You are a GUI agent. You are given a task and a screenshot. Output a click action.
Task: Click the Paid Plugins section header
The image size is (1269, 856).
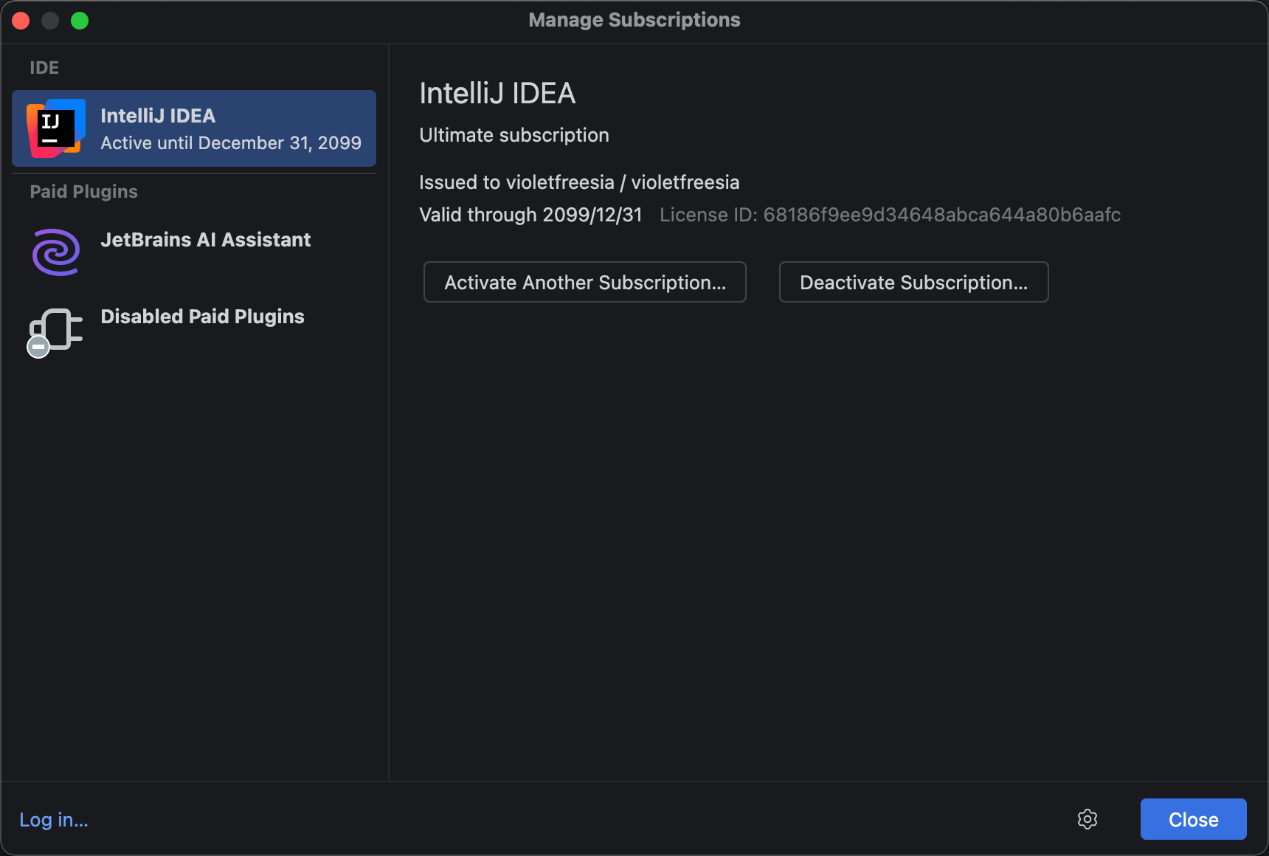coord(83,192)
